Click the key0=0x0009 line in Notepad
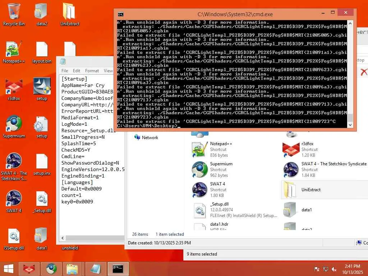This screenshot has width=368, height=276. click(77, 202)
